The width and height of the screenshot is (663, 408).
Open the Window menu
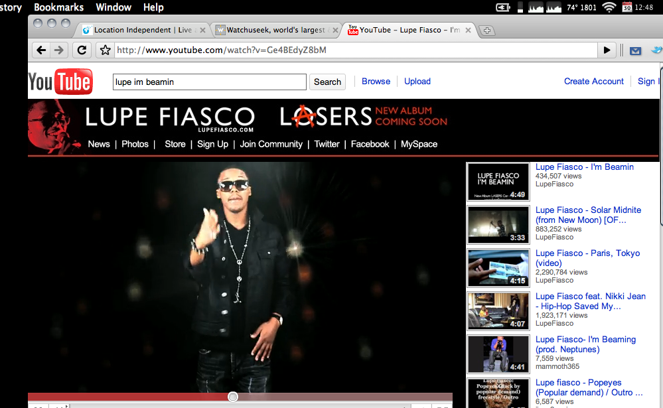pos(113,7)
